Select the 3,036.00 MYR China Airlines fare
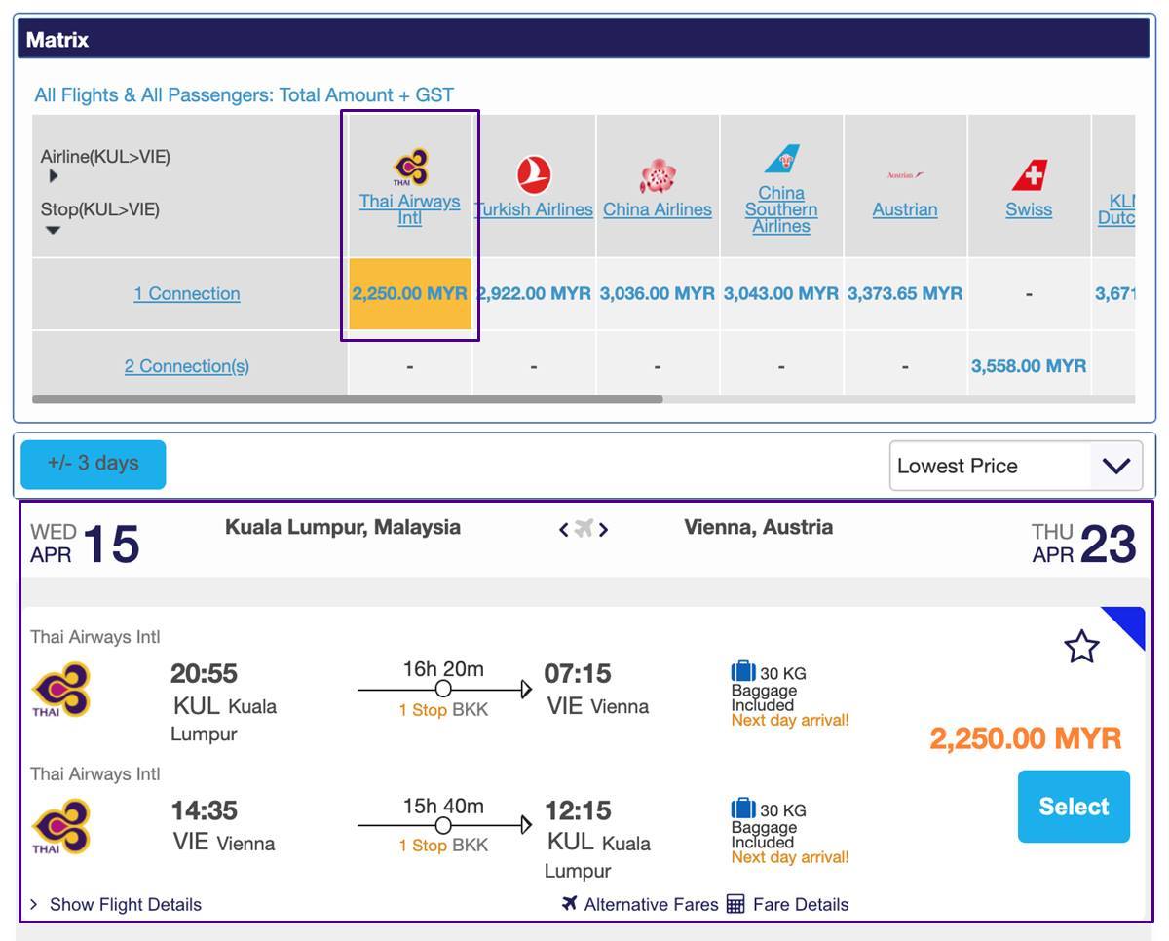This screenshot has width=1169, height=941. 658,293
